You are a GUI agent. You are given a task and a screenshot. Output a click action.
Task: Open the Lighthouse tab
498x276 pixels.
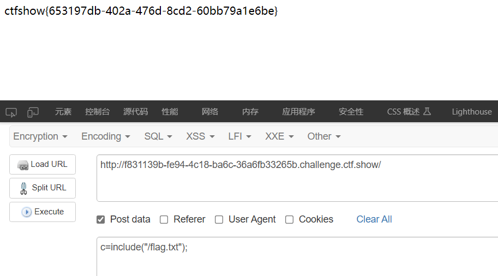(472, 112)
